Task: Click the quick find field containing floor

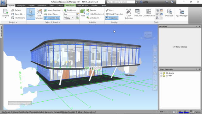Action: tap(69, 14)
